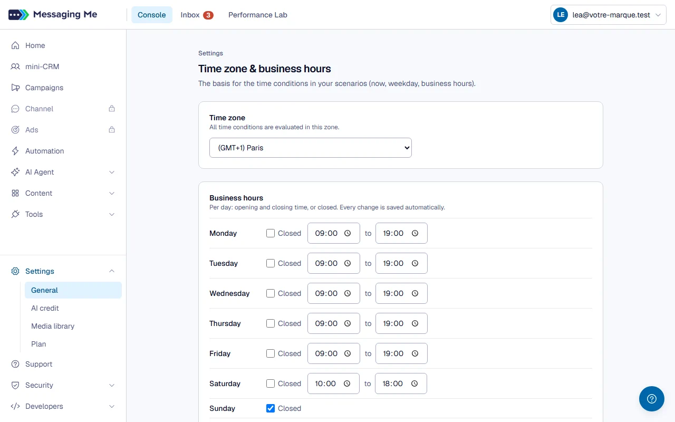Open the time zone dropdown
675x422 pixels.
[311, 148]
